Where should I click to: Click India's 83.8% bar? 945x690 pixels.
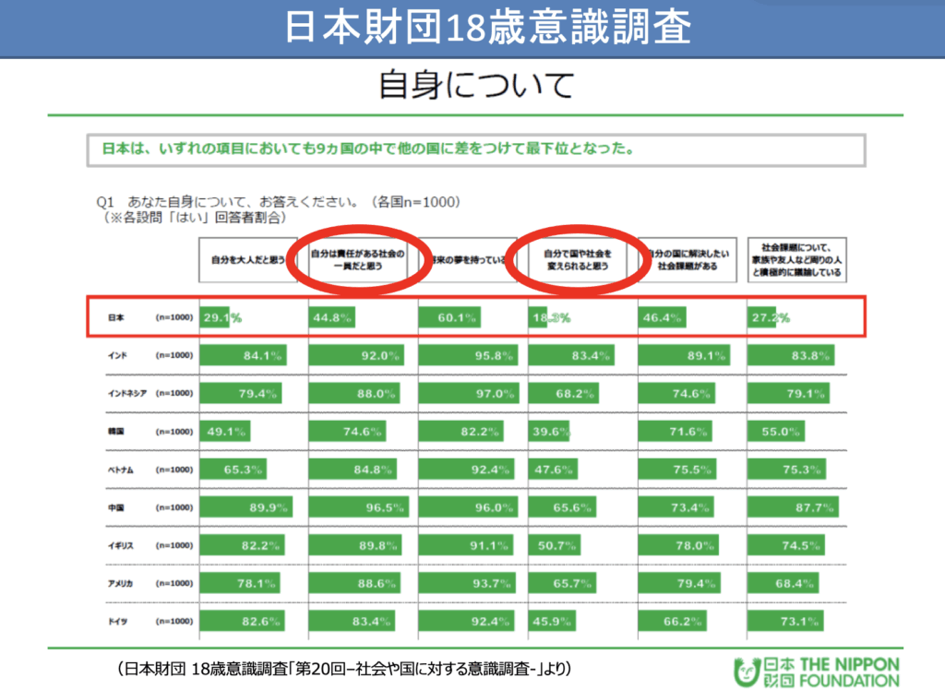[791, 355]
